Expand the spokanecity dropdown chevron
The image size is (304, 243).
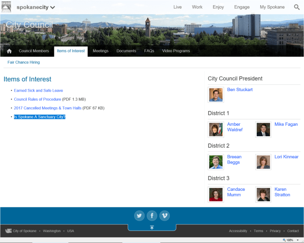(53, 7)
